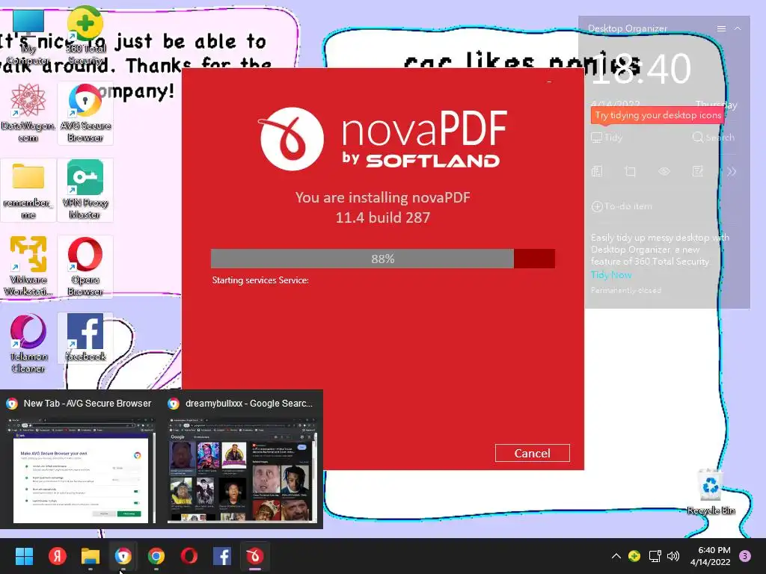Open the volume control tray icon
The image size is (766, 574).
pos(673,556)
